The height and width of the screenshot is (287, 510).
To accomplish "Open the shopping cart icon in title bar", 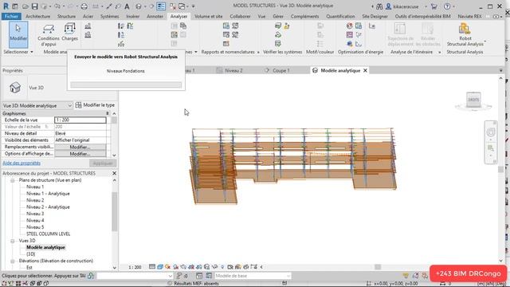I will (x=433, y=6).
